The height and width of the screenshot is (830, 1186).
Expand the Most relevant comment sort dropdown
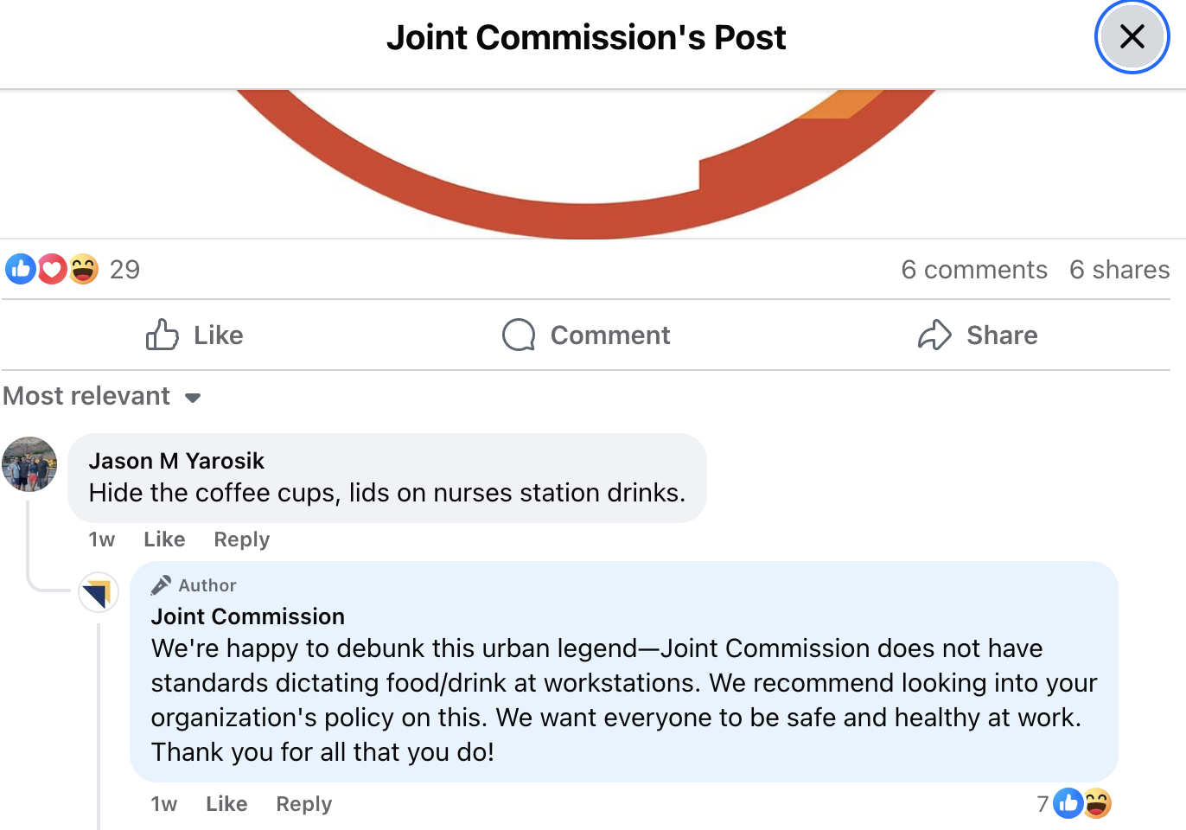point(102,396)
